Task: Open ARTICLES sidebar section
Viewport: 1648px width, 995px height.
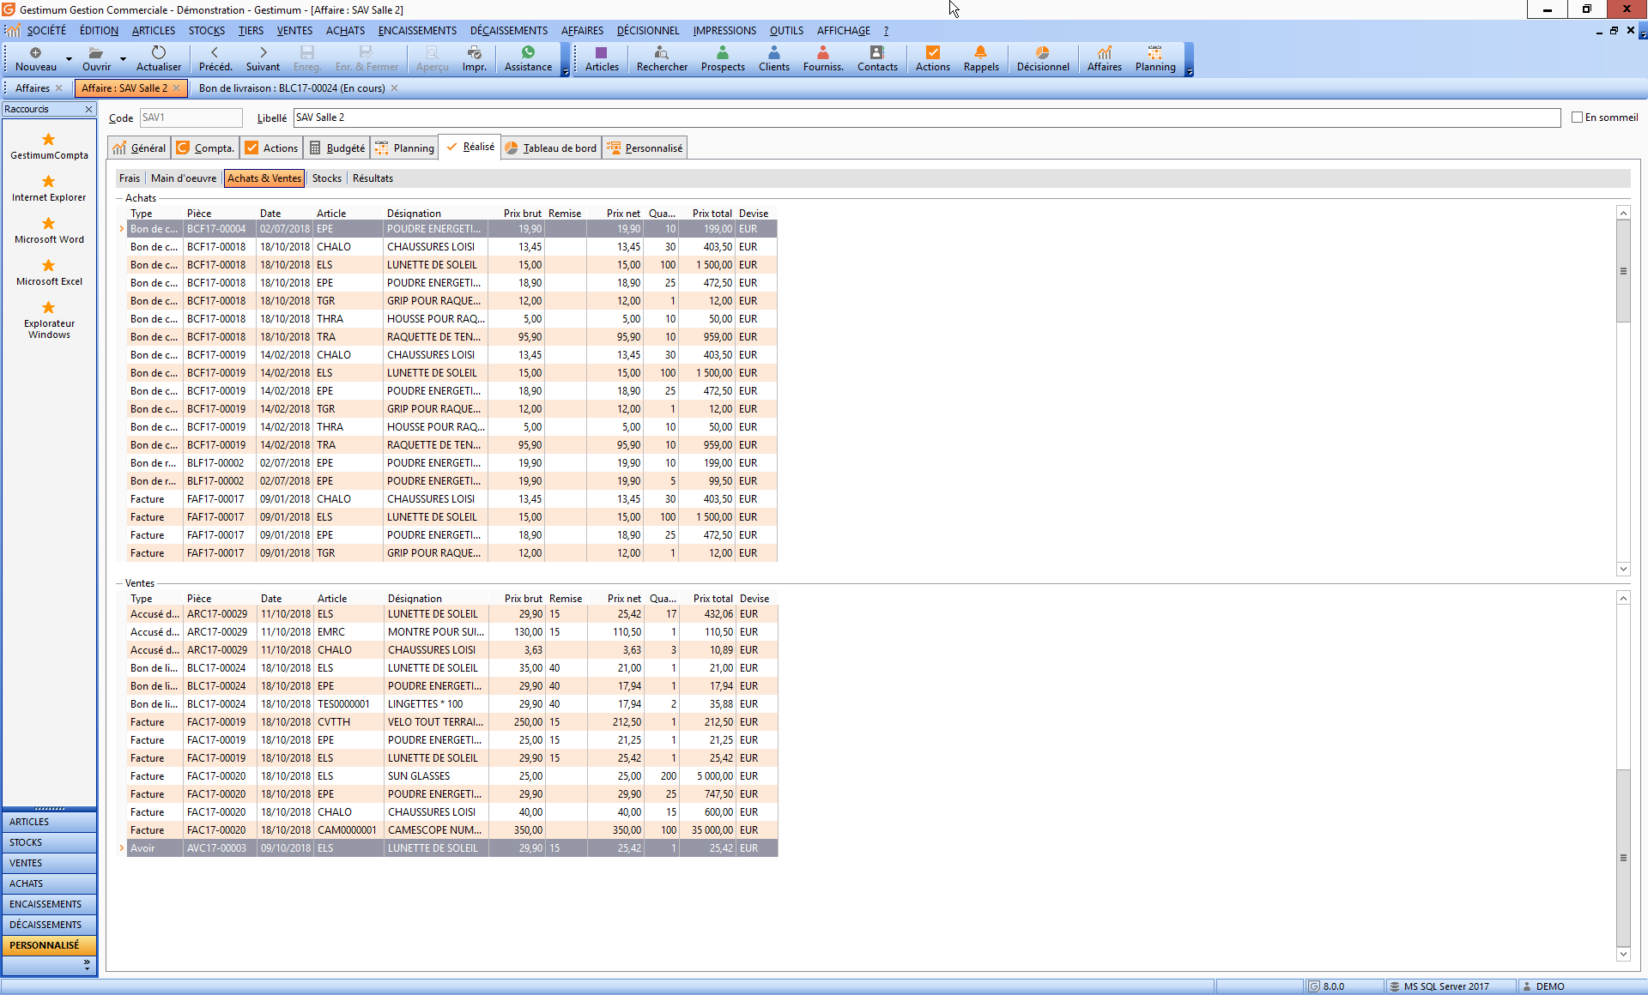Action: coord(49,822)
